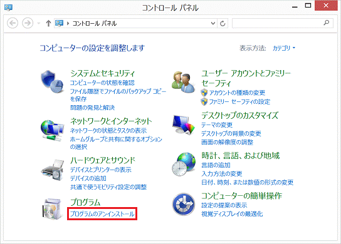The height and width of the screenshot is (244, 341).
Task: Open デスクトップの背景の変更 link
Action: click(231, 133)
